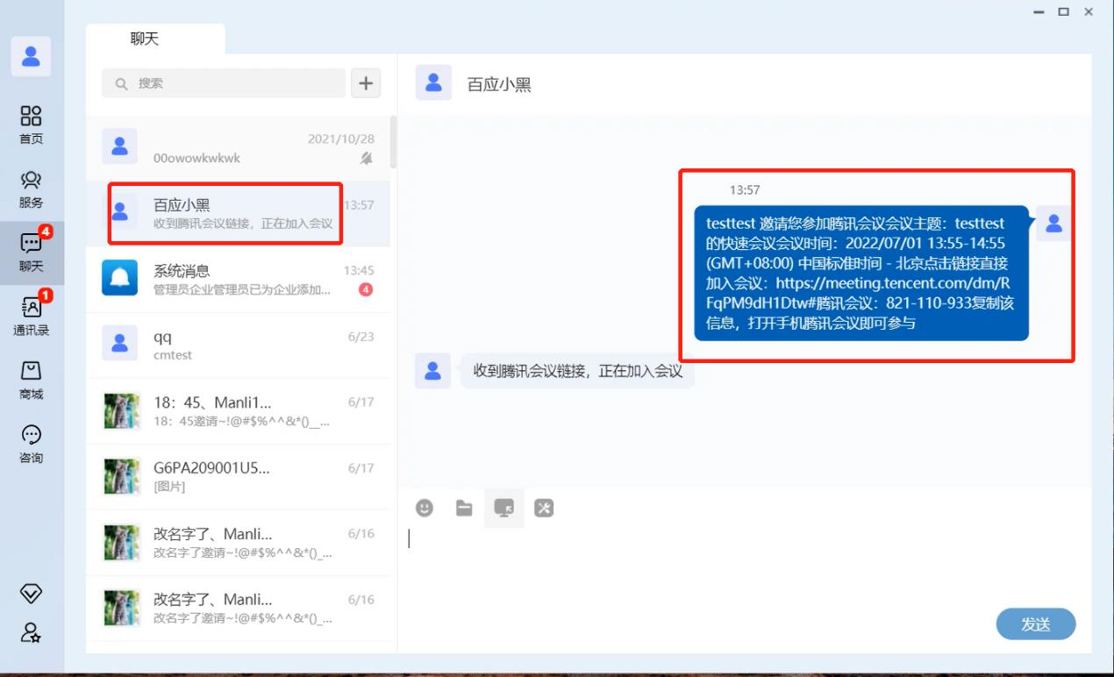
Task: Close the application window
Action: (1089, 12)
